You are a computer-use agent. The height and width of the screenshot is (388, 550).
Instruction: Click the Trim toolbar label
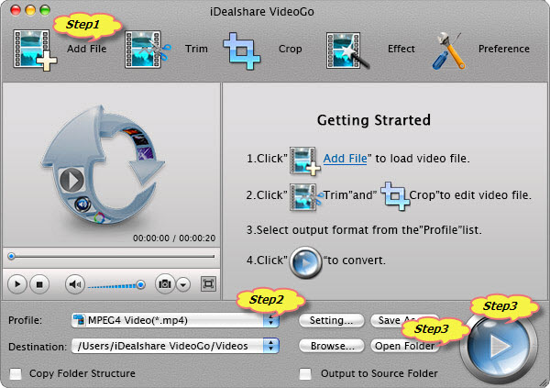coord(196,49)
